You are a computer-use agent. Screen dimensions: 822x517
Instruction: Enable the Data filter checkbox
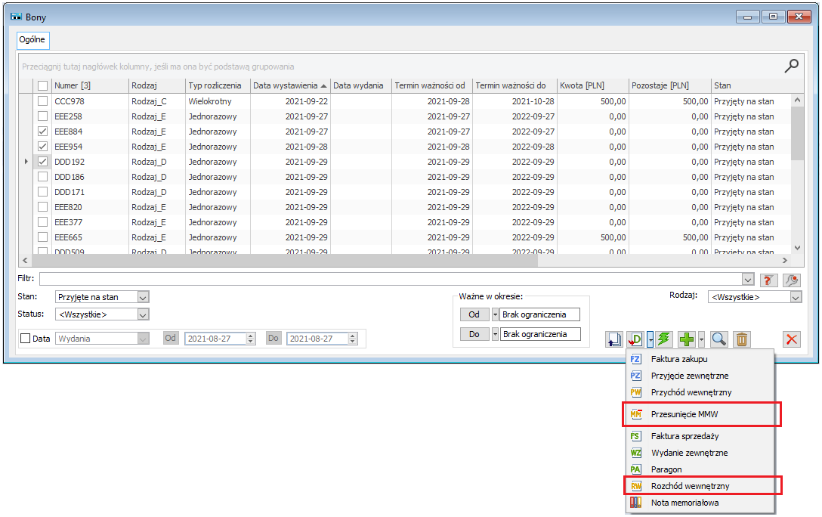[x=25, y=339]
